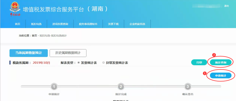The width and height of the screenshot is (236, 101).
Task: Click the 申请统计 button
Action: tap(221, 76)
